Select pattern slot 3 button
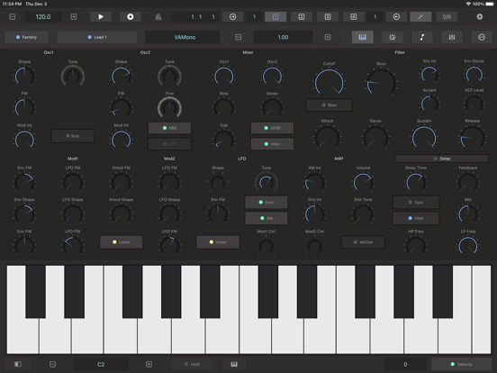This screenshot has height=373, width=497. click(328, 17)
